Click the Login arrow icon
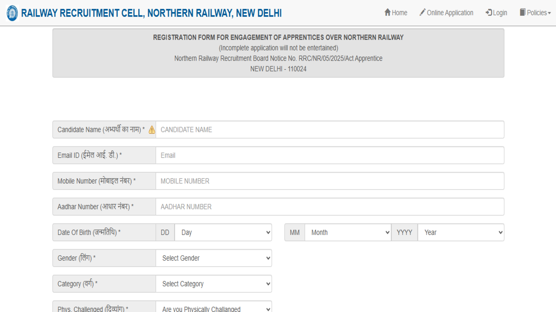 point(489,13)
